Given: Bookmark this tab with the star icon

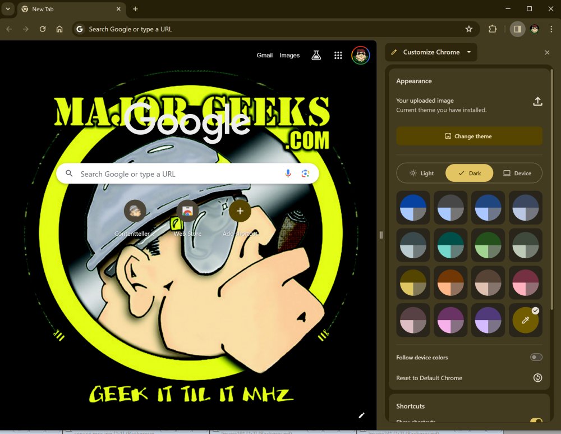Looking at the screenshot, I should coord(468,29).
